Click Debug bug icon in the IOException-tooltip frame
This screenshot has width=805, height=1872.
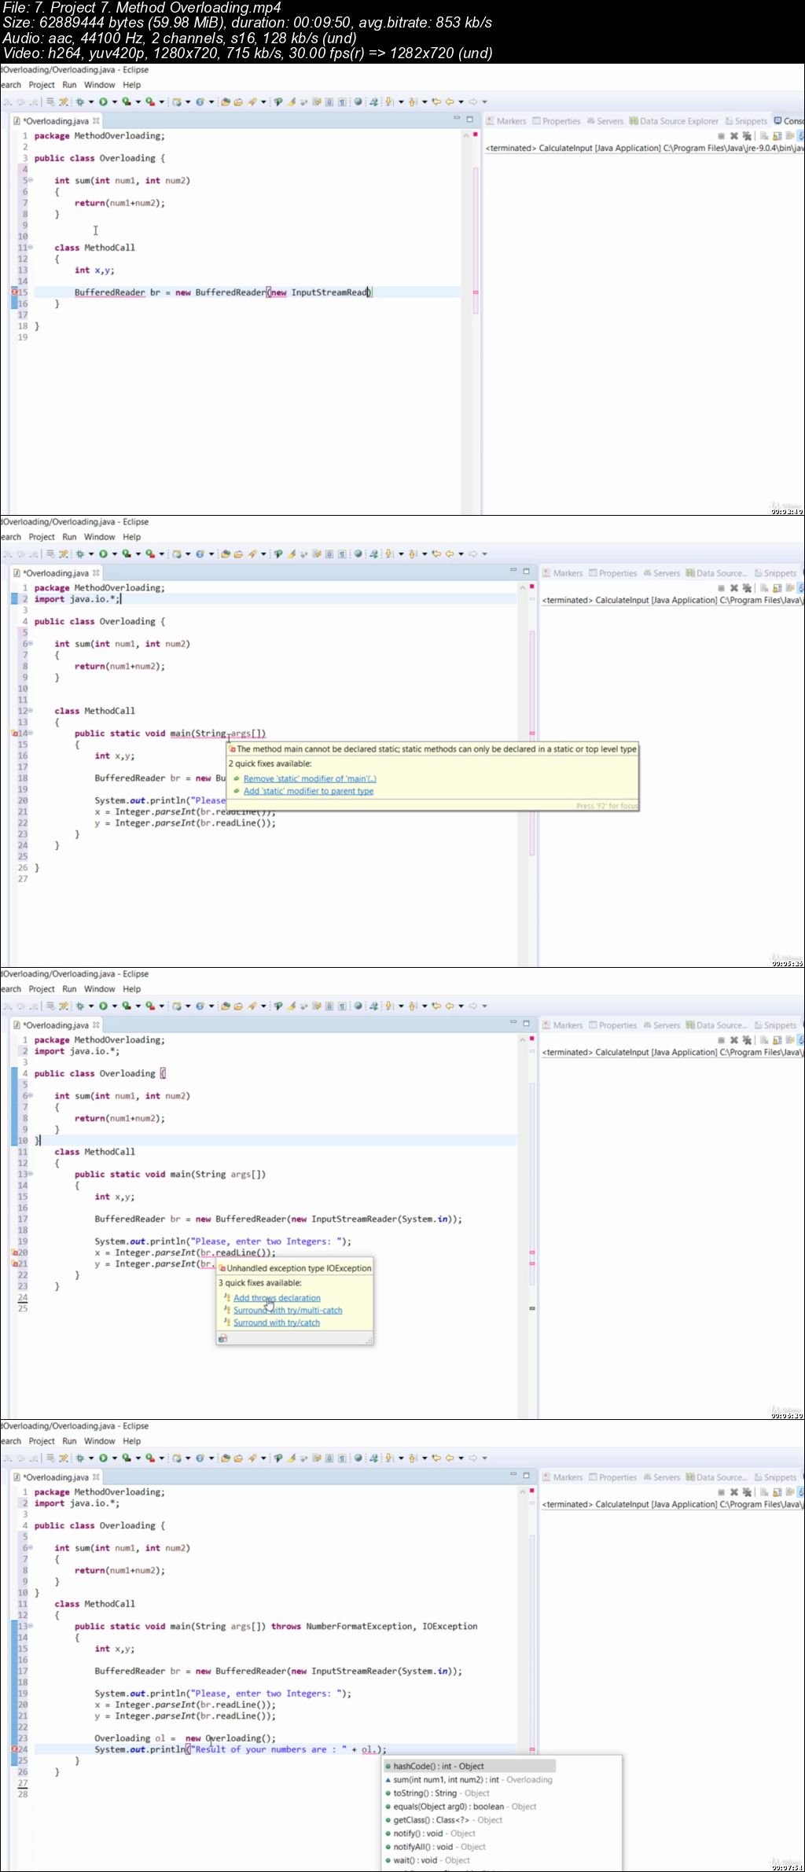[79, 1006]
